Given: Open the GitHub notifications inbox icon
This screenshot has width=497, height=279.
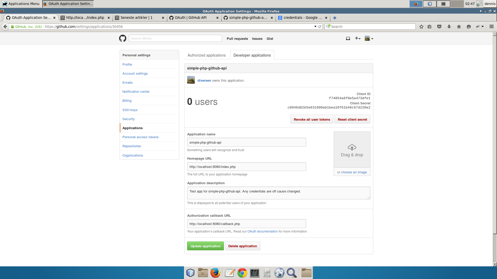Looking at the screenshot, I should pos(348,38).
